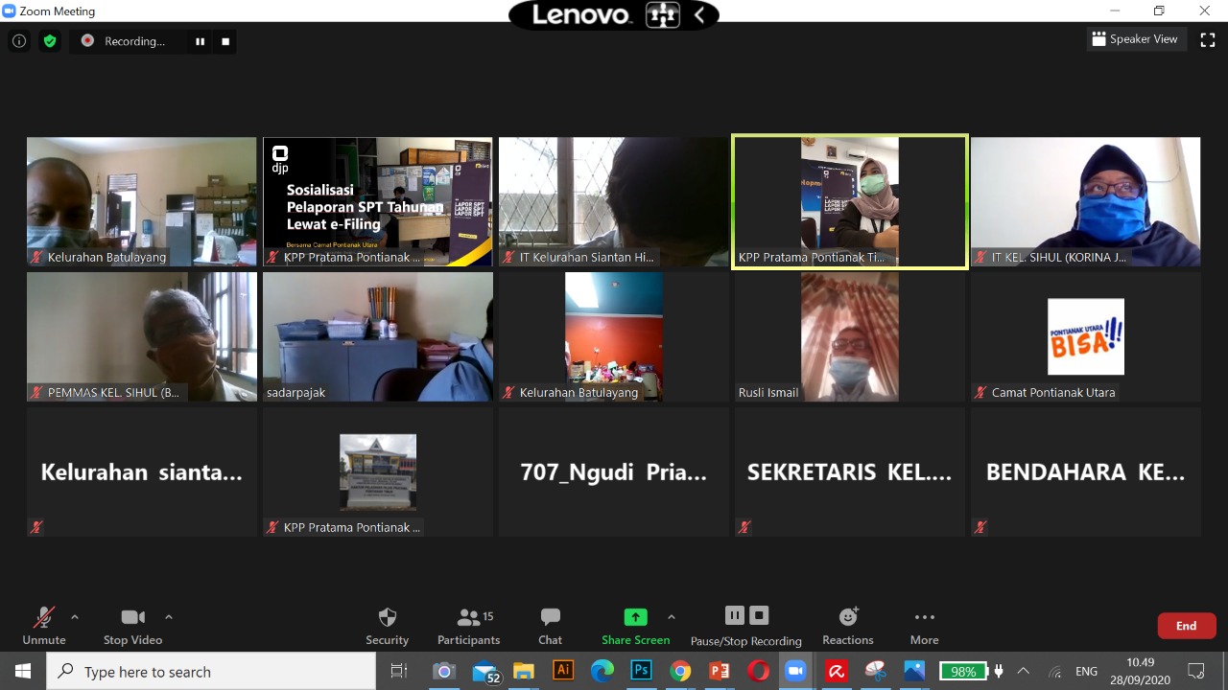Click the green Share Screen icon
This screenshot has width=1228, height=690.
point(635,617)
